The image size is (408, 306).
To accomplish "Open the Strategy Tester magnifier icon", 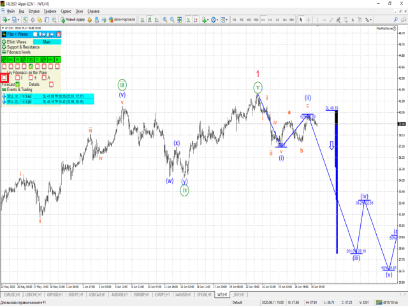I will (x=54, y=20).
